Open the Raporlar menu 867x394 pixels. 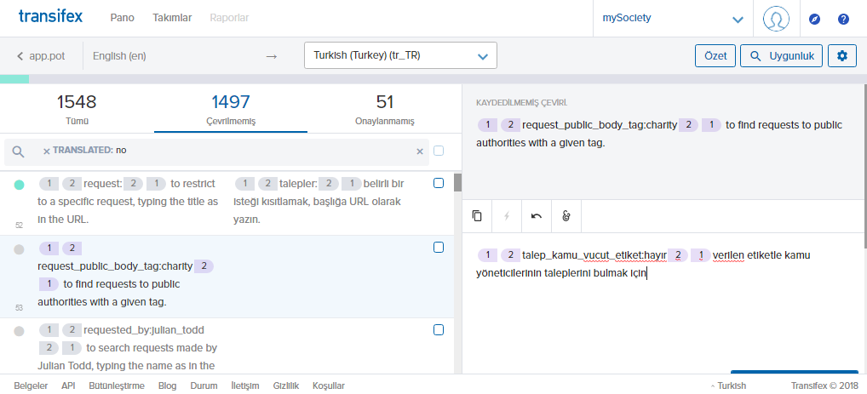click(x=229, y=18)
